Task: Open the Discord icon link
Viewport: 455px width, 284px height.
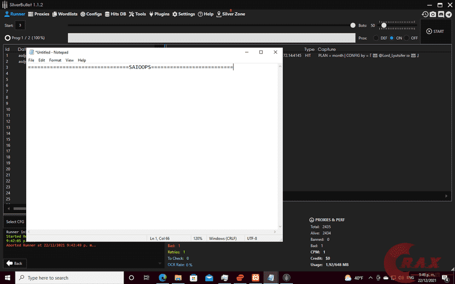Action: [x=441, y=14]
